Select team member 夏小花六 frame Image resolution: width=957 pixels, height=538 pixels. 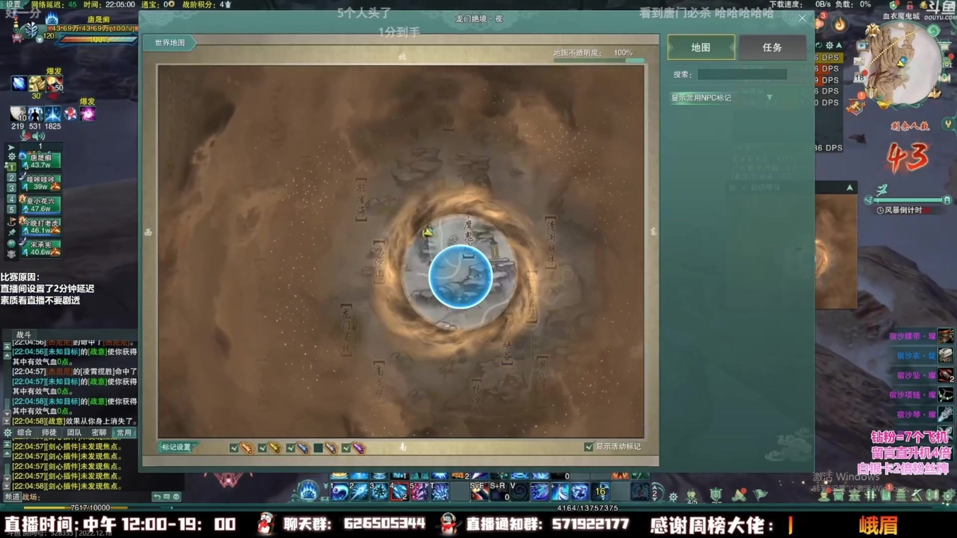tap(41, 205)
